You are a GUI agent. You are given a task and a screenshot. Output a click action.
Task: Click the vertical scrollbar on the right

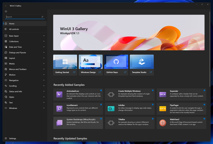point(210,49)
